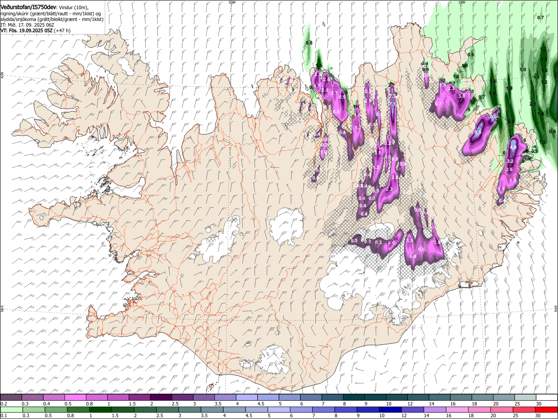This screenshot has width=558, height=419.
Task: Select the 6–7 slate blue upper legend swatch
Action: pos(311,398)
